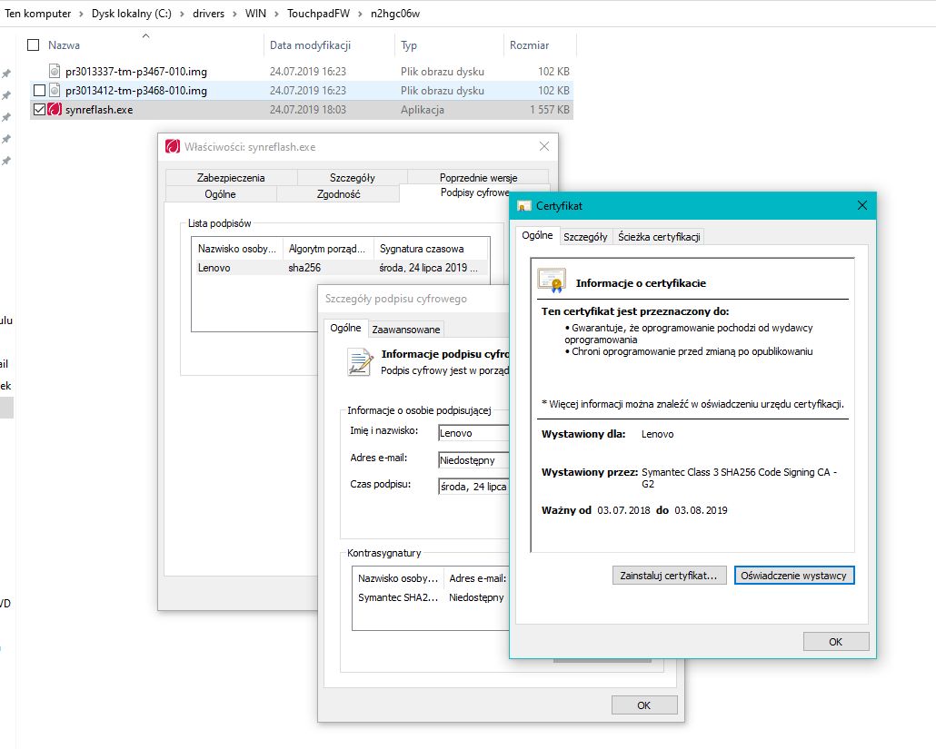Viewport: 936px width, 749px height.
Task: Toggle the select-all checkbox beside Nazwa header
Action: (34, 44)
